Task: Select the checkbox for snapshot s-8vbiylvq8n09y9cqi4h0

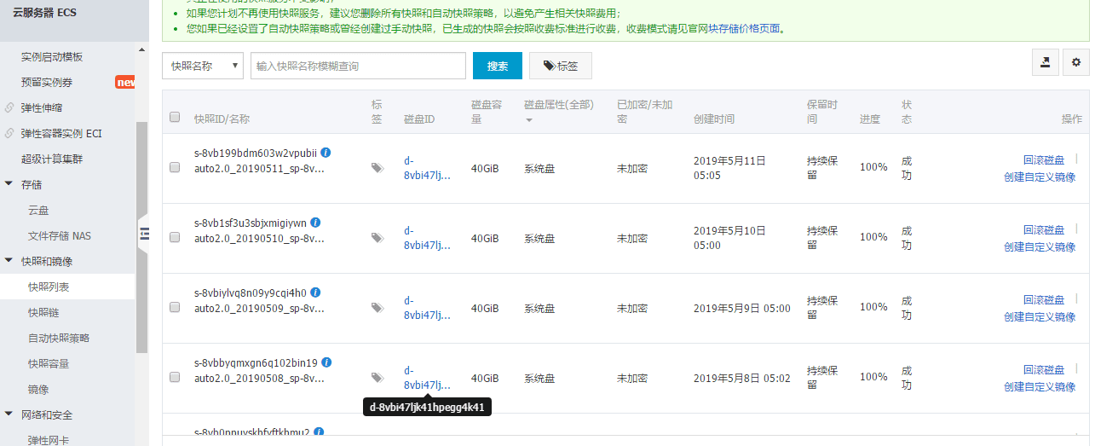Action: click(175, 308)
